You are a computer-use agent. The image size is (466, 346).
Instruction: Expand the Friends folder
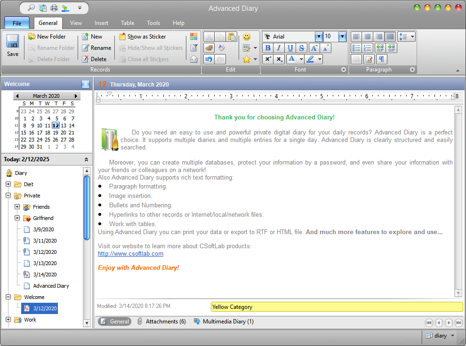[17, 206]
